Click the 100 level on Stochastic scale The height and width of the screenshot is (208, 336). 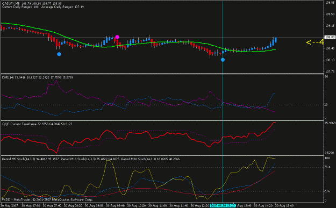(x=327, y=158)
